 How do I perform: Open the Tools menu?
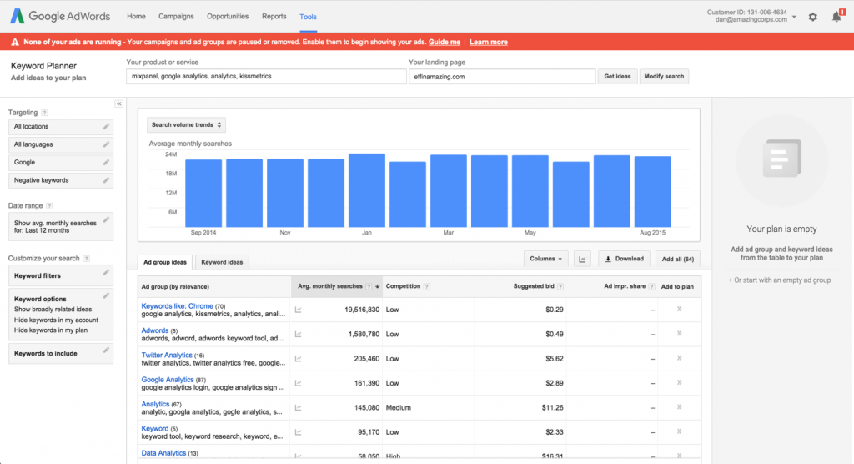[308, 17]
